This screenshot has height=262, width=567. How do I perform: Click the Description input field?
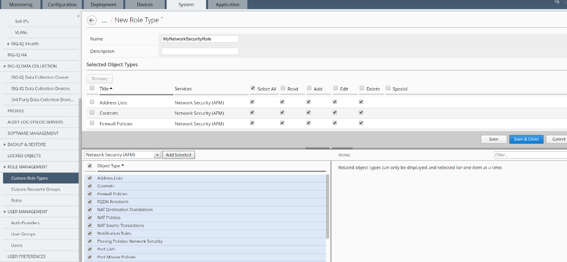pyautogui.click(x=200, y=51)
